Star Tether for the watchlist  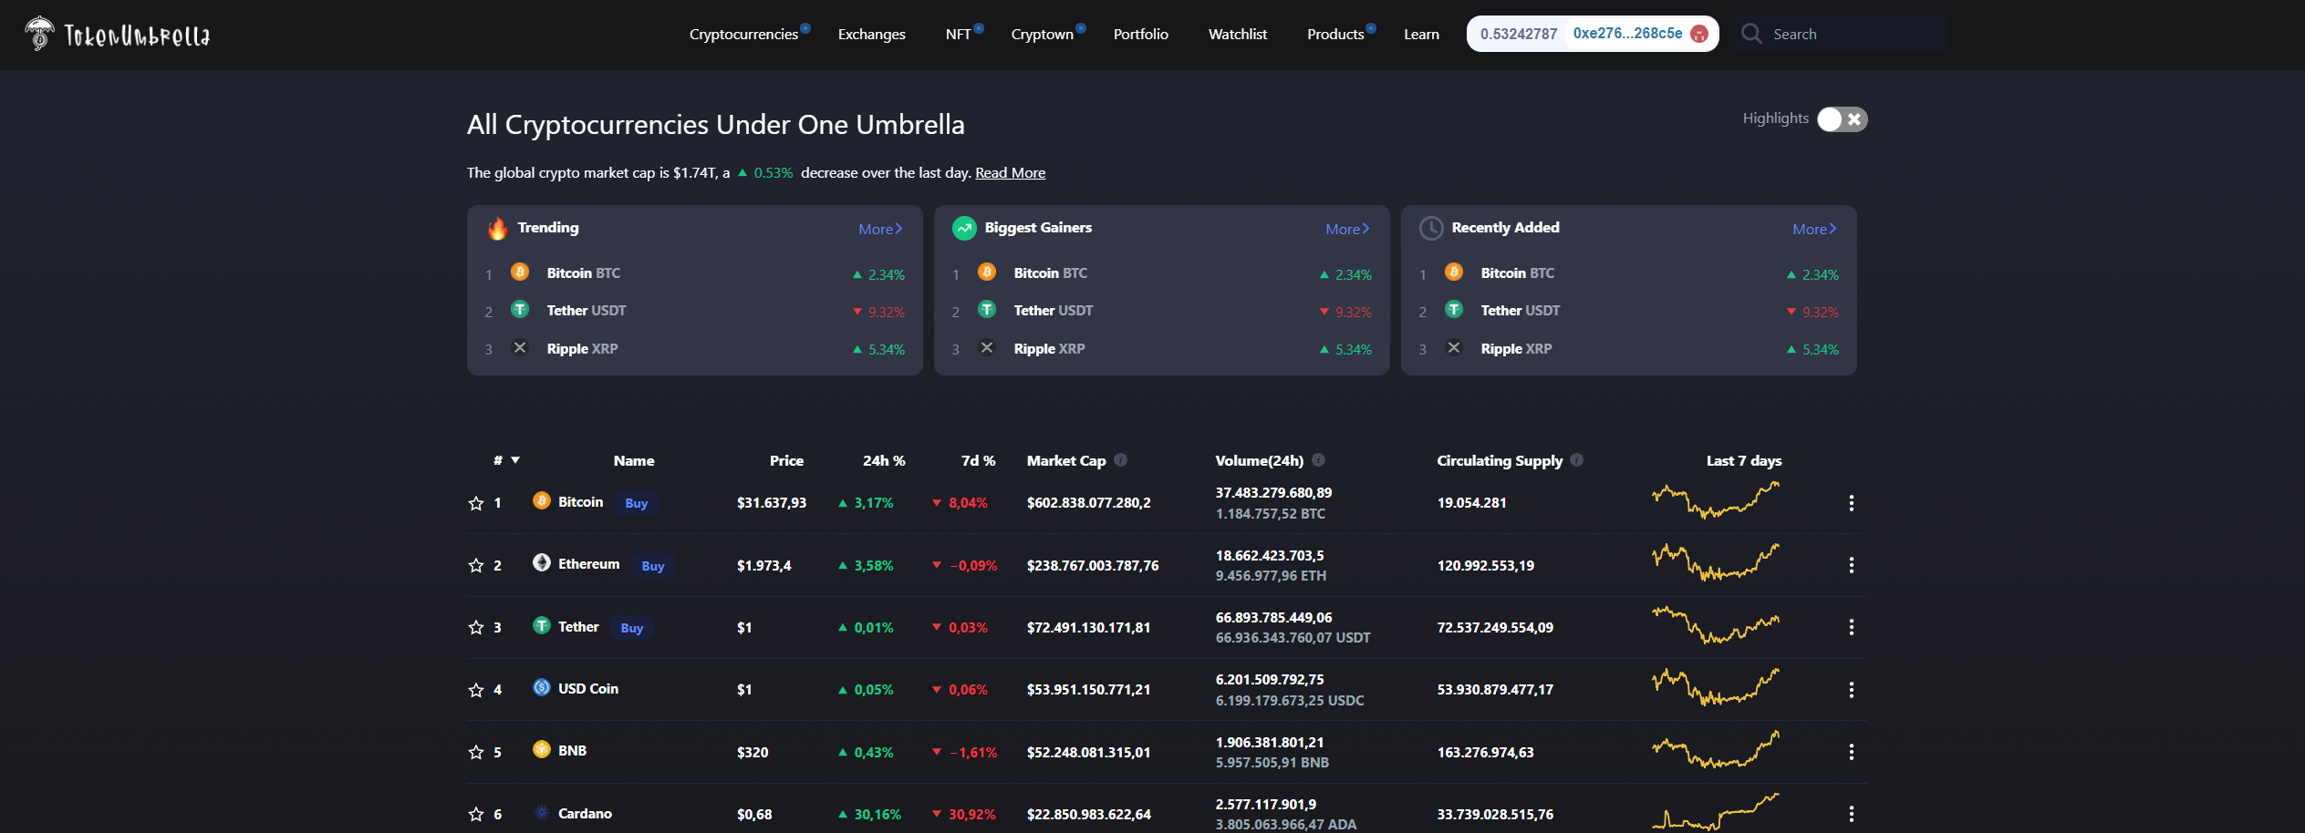point(475,627)
